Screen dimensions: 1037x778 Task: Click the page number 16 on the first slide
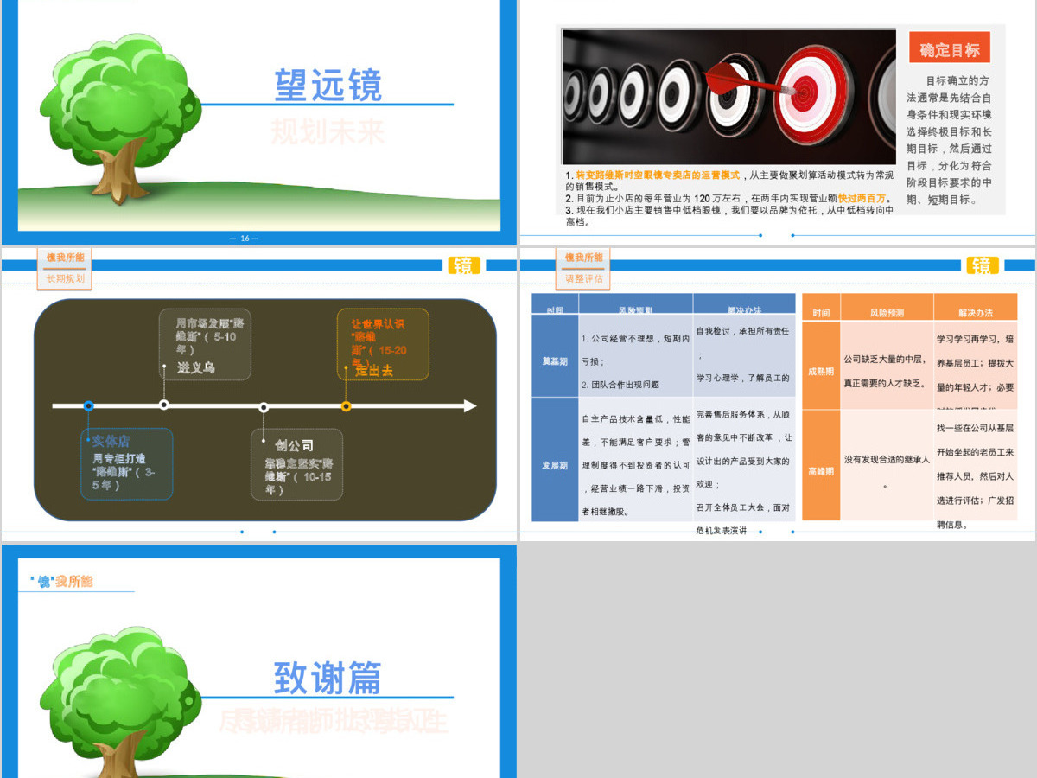(x=244, y=238)
